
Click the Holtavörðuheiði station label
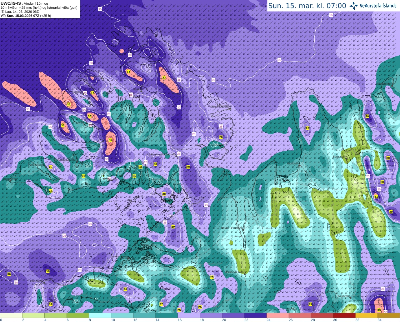point(234,272)
